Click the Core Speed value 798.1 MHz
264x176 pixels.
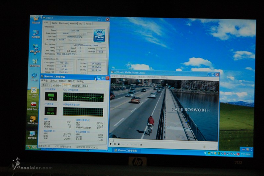pyautogui.click(x=64, y=63)
